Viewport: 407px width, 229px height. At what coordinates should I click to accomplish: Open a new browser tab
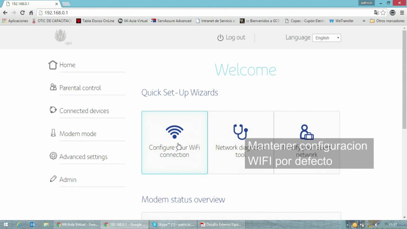pos(66,4)
